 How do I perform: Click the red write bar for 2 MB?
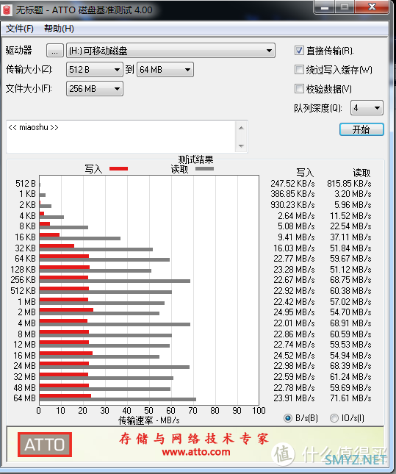tap(66, 310)
